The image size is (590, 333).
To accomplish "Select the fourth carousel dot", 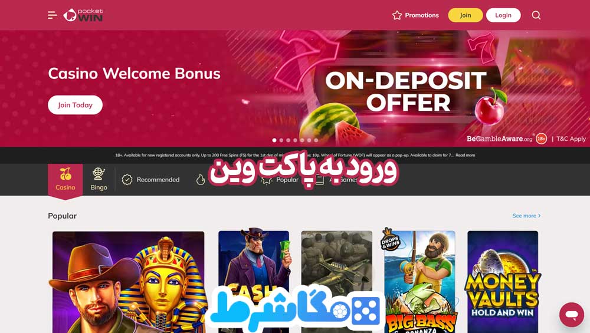I will point(296,140).
